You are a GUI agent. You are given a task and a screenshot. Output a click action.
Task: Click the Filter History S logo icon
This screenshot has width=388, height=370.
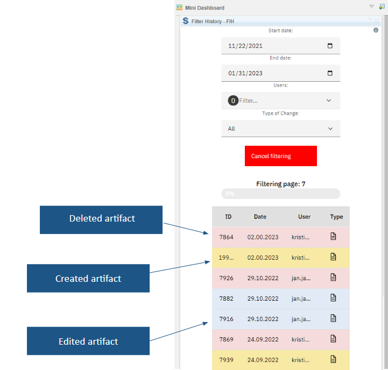pyautogui.click(x=186, y=21)
